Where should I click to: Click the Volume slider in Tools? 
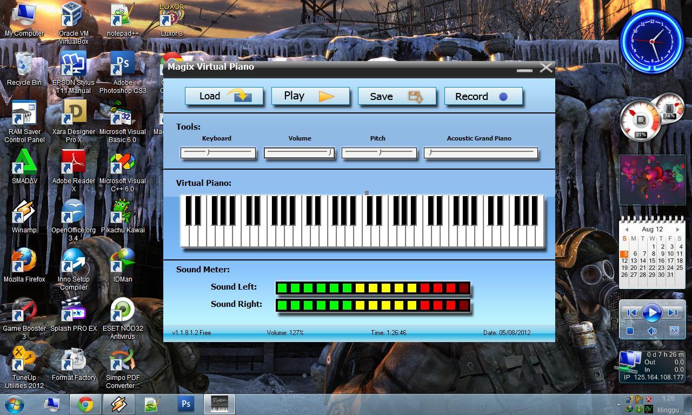coord(299,153)
